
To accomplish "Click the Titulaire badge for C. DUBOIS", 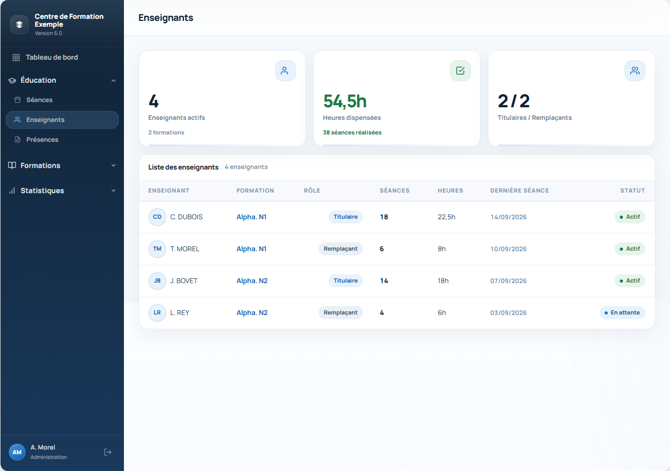I will tap(346, 217).
